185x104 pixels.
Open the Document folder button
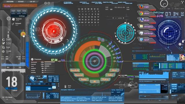(x=79, y=75)
